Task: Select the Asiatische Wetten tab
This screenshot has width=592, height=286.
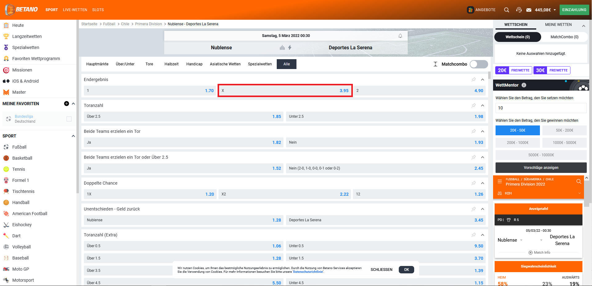Action: click(x=225, y=64)
